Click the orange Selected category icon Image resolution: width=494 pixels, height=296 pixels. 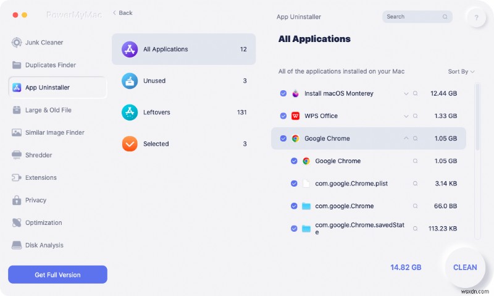[130, 144]
